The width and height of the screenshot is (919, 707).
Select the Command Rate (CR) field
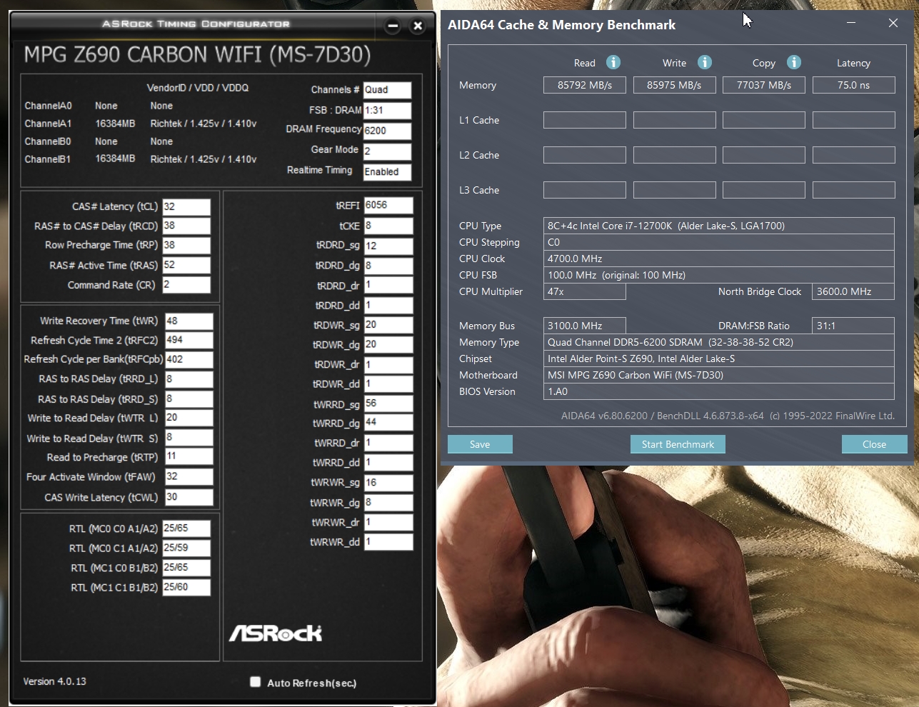(186, 285)
